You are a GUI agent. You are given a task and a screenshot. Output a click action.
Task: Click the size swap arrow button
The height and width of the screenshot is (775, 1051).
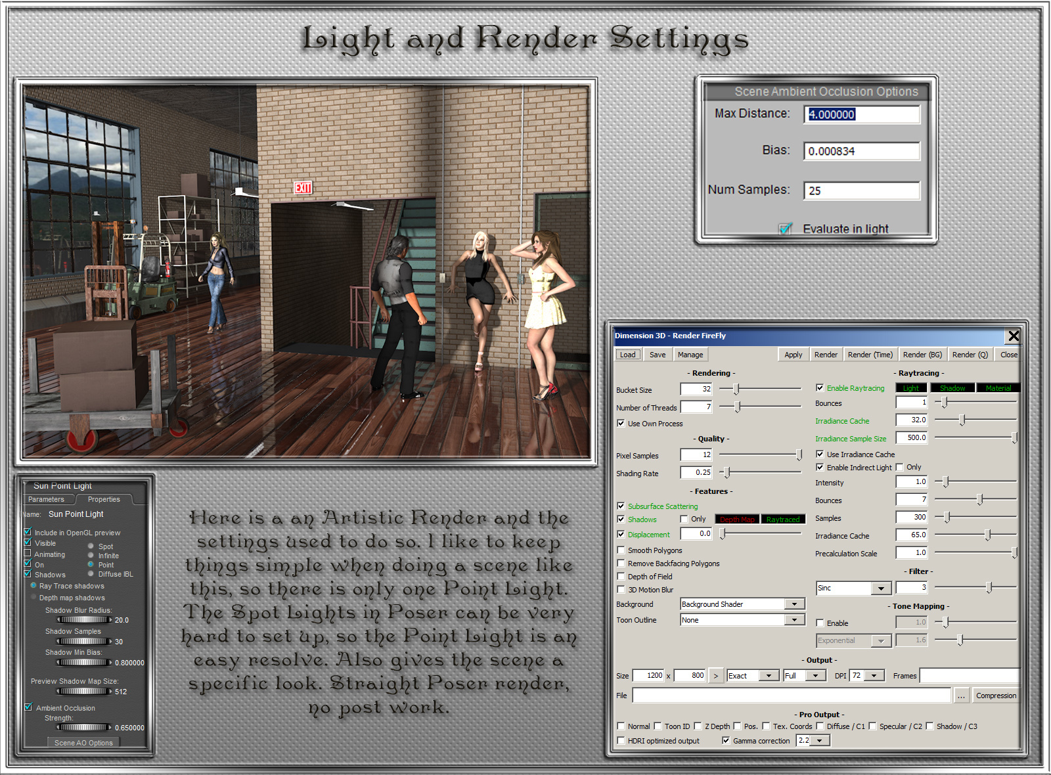pos(716,676)
